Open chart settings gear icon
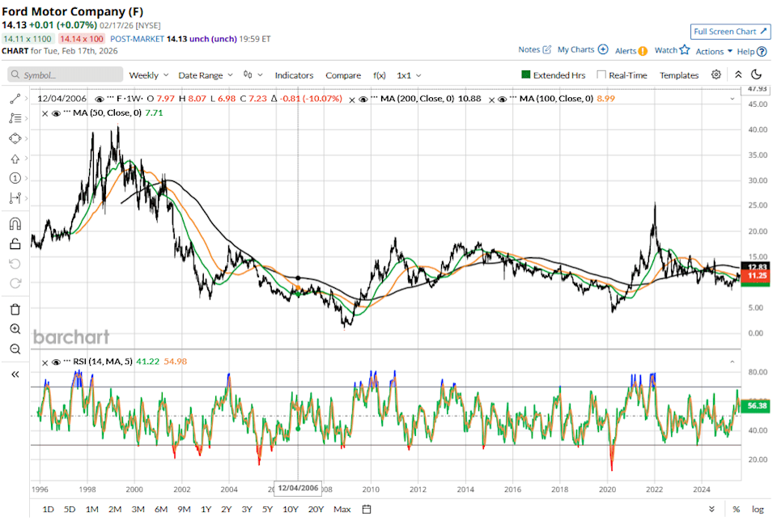Viewport: 777px width, 525px height. [x=716, y=74]
